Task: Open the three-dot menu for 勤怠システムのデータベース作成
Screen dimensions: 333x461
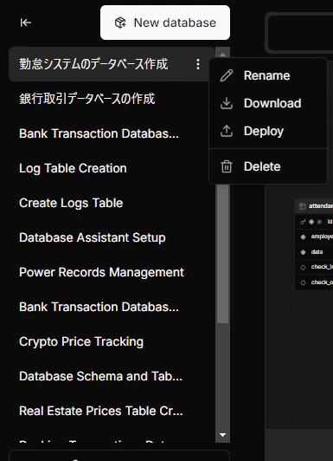Action: coord(198,64)
